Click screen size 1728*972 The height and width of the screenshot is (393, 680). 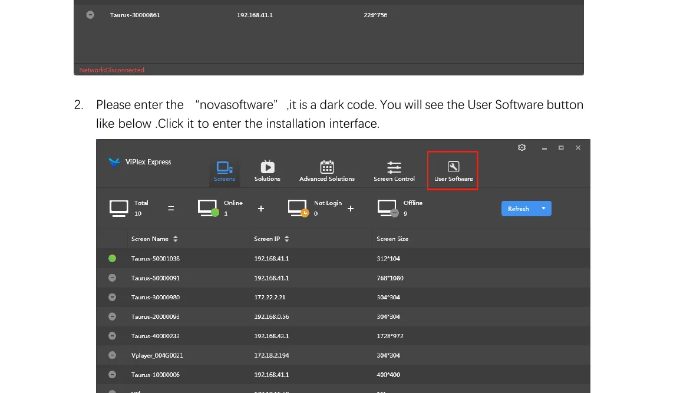click(390, 336)
